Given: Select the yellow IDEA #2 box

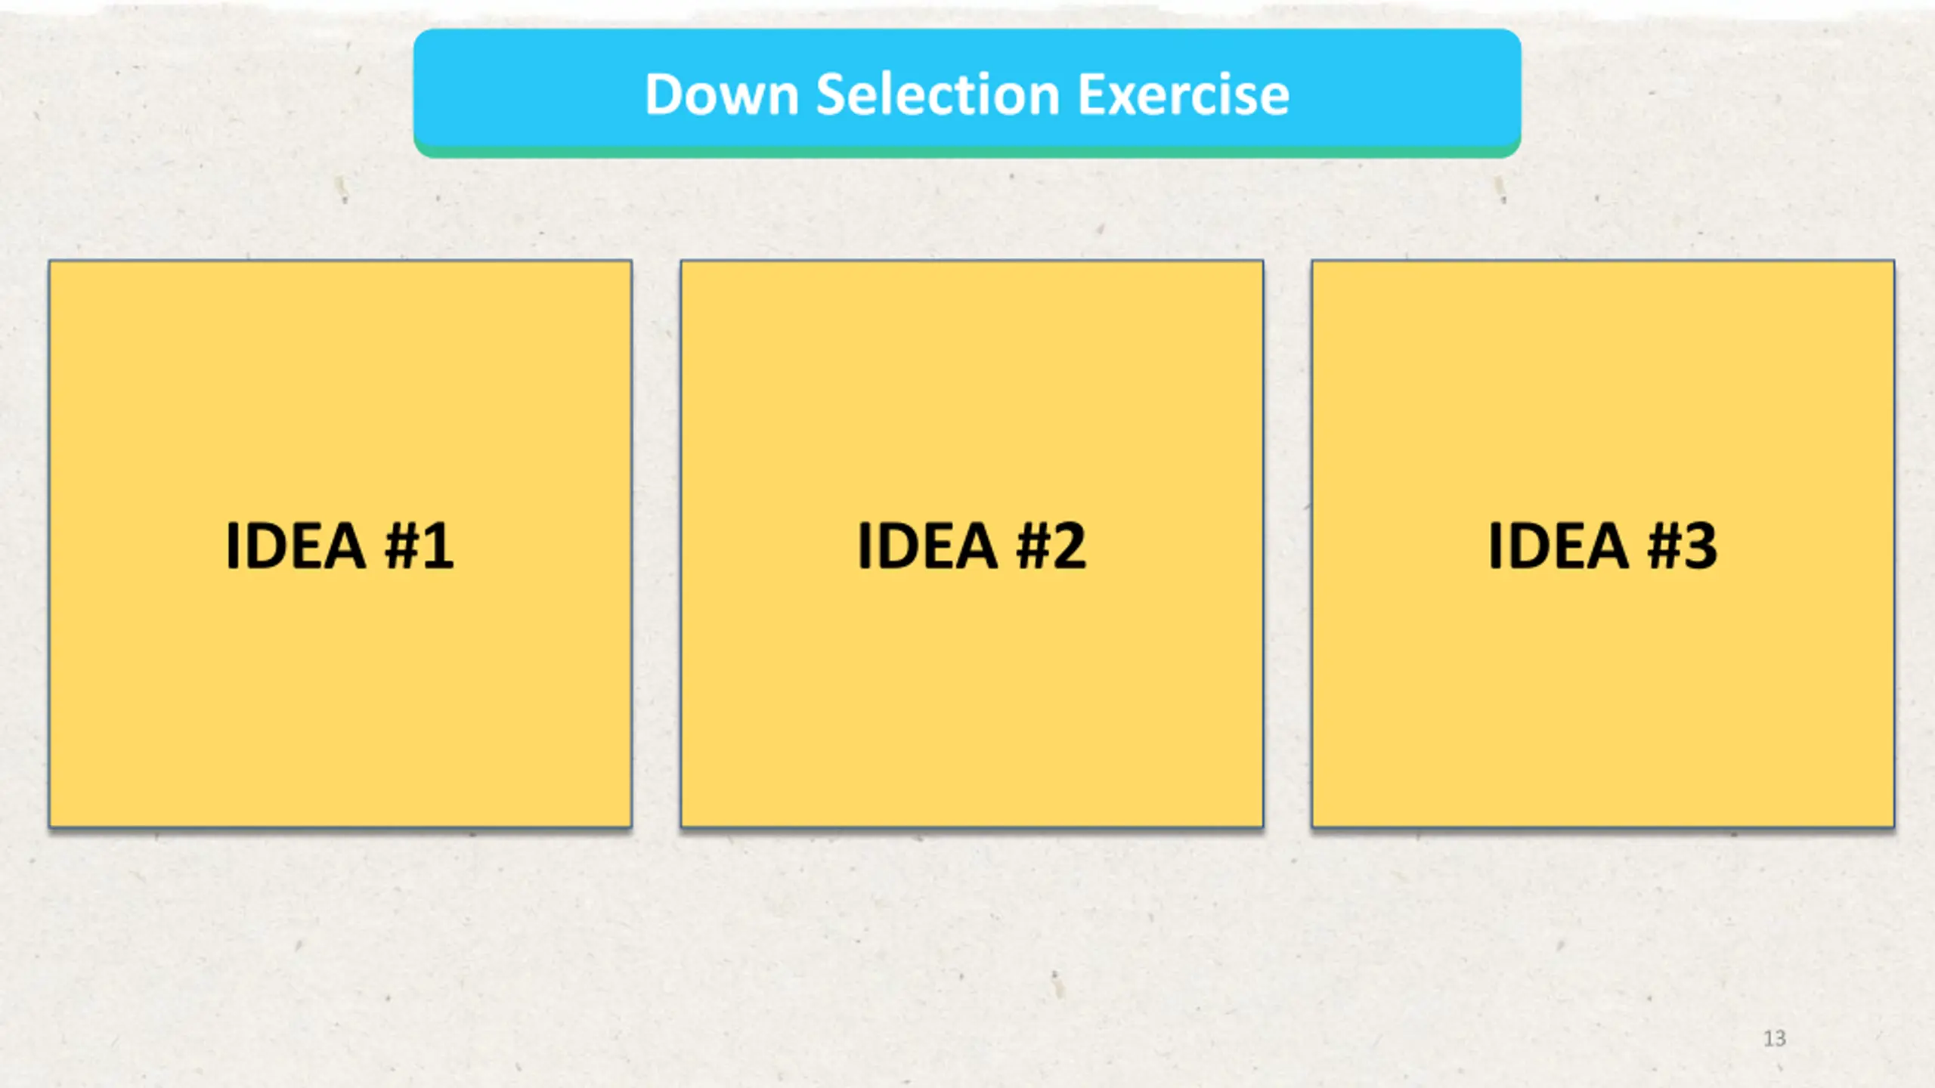Looking at the screenshot, I should (971, 544).
